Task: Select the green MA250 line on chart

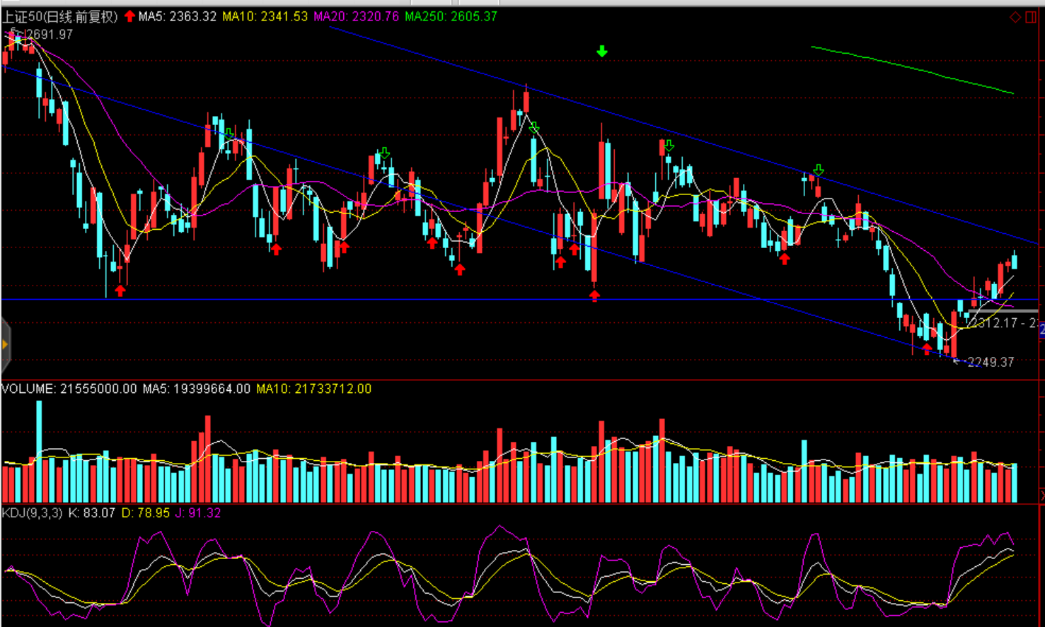Action: pos(913,69)
